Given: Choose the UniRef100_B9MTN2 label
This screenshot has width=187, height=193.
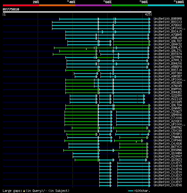Looking at the screenshot, I should click(x=168, y=128).
